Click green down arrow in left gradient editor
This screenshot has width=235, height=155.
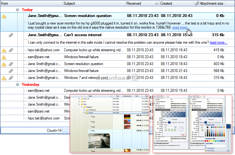pyautogui.click(x=166, y=130)
